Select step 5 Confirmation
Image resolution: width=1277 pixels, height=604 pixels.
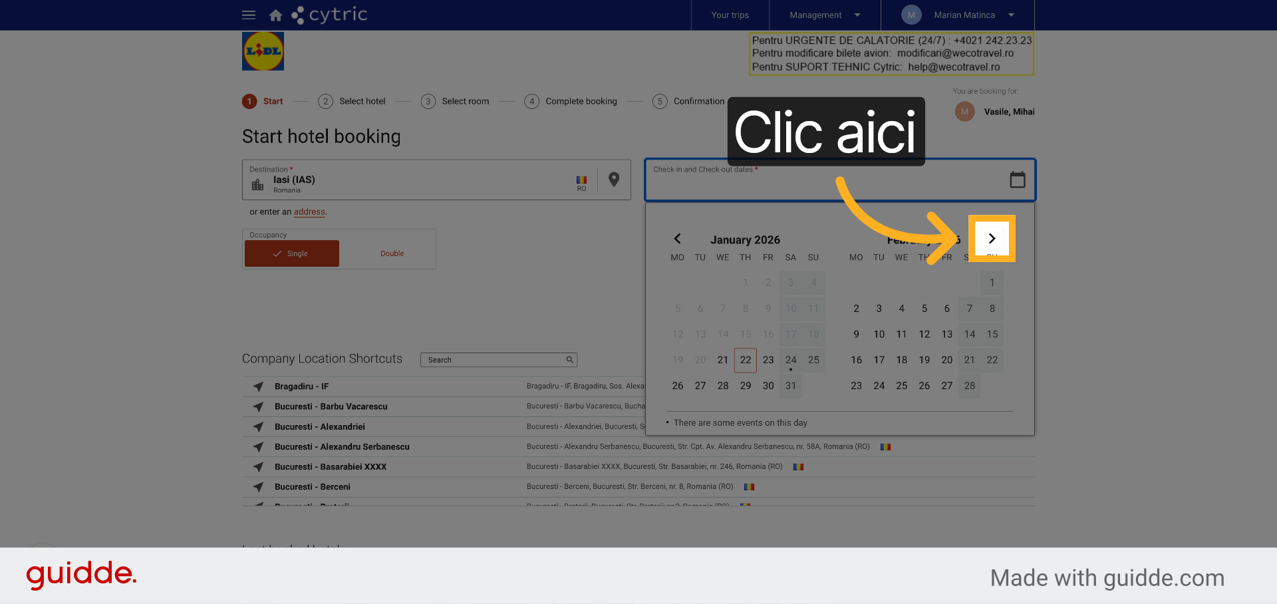click(x=688, y=101)
